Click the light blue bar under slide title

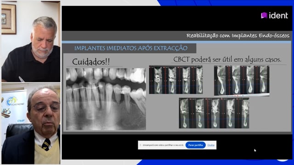coord(176,42)
